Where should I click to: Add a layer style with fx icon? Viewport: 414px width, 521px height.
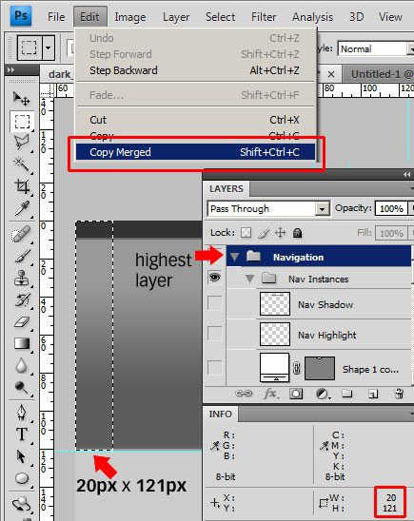coord(271,394)
